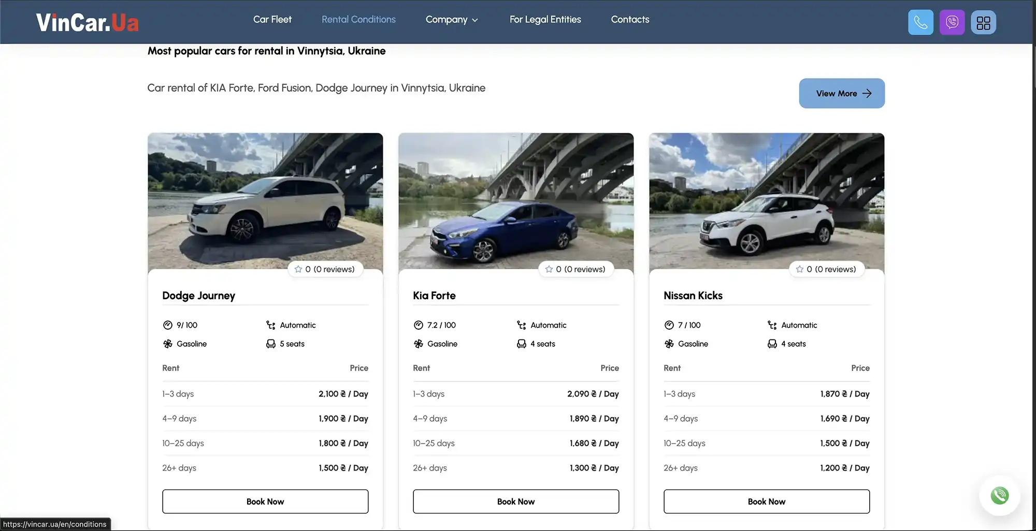Click the star rating icon on Dodge Journey
The height and width of the screenshot is (531, 1036).
coord(298,269)
